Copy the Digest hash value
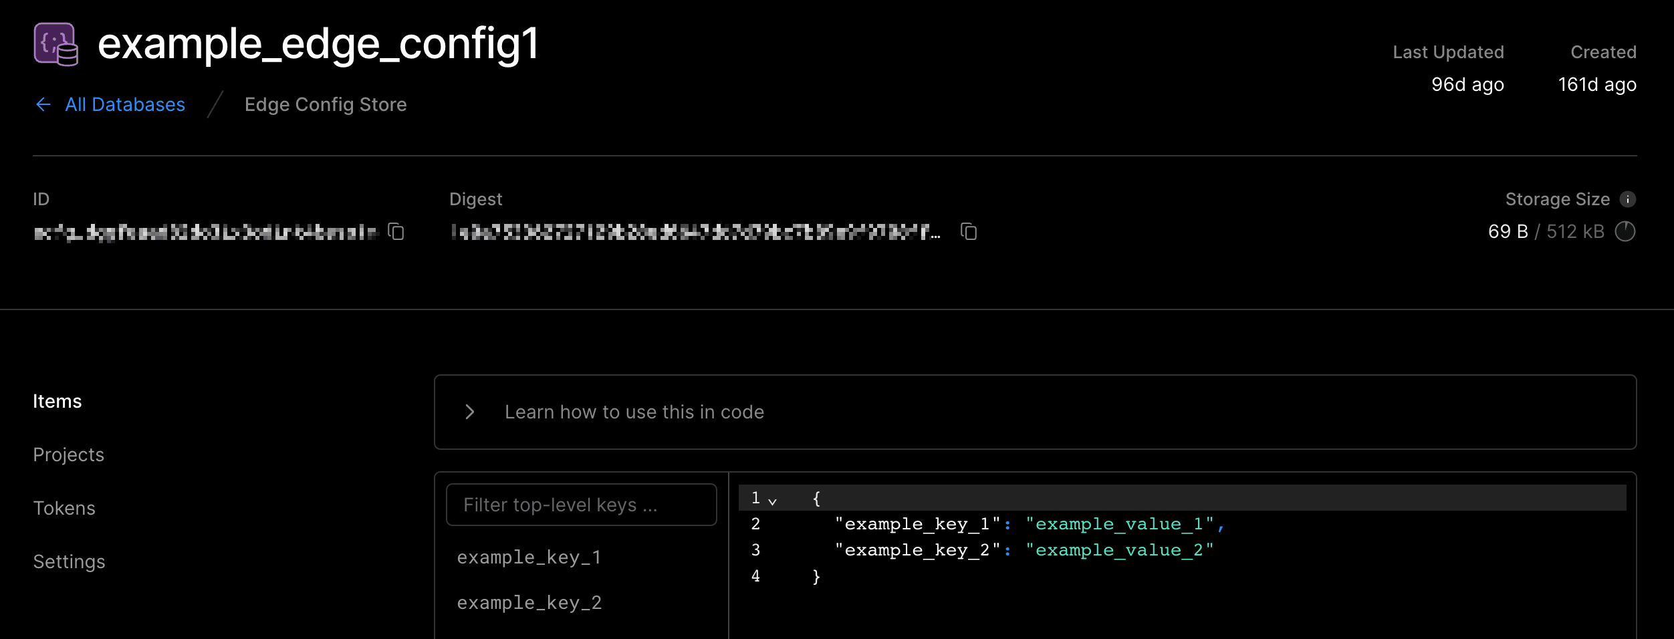Screen dimensions: 1674x639 (x=969, y=231)
